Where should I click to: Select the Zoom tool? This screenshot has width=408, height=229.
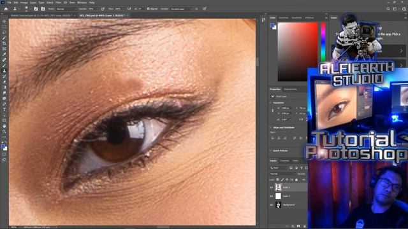4,132
